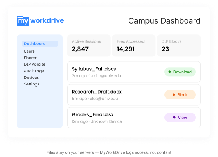Click the purple dot in View badge
218x157 pixels.
click(x=174, y=117)
